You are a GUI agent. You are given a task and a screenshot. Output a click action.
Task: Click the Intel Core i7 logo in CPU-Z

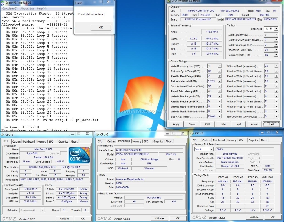click(79, 155)
